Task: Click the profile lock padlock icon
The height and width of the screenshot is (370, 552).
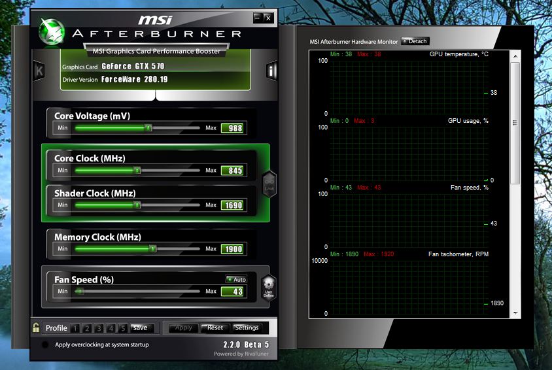Action: tap(36, 328)
